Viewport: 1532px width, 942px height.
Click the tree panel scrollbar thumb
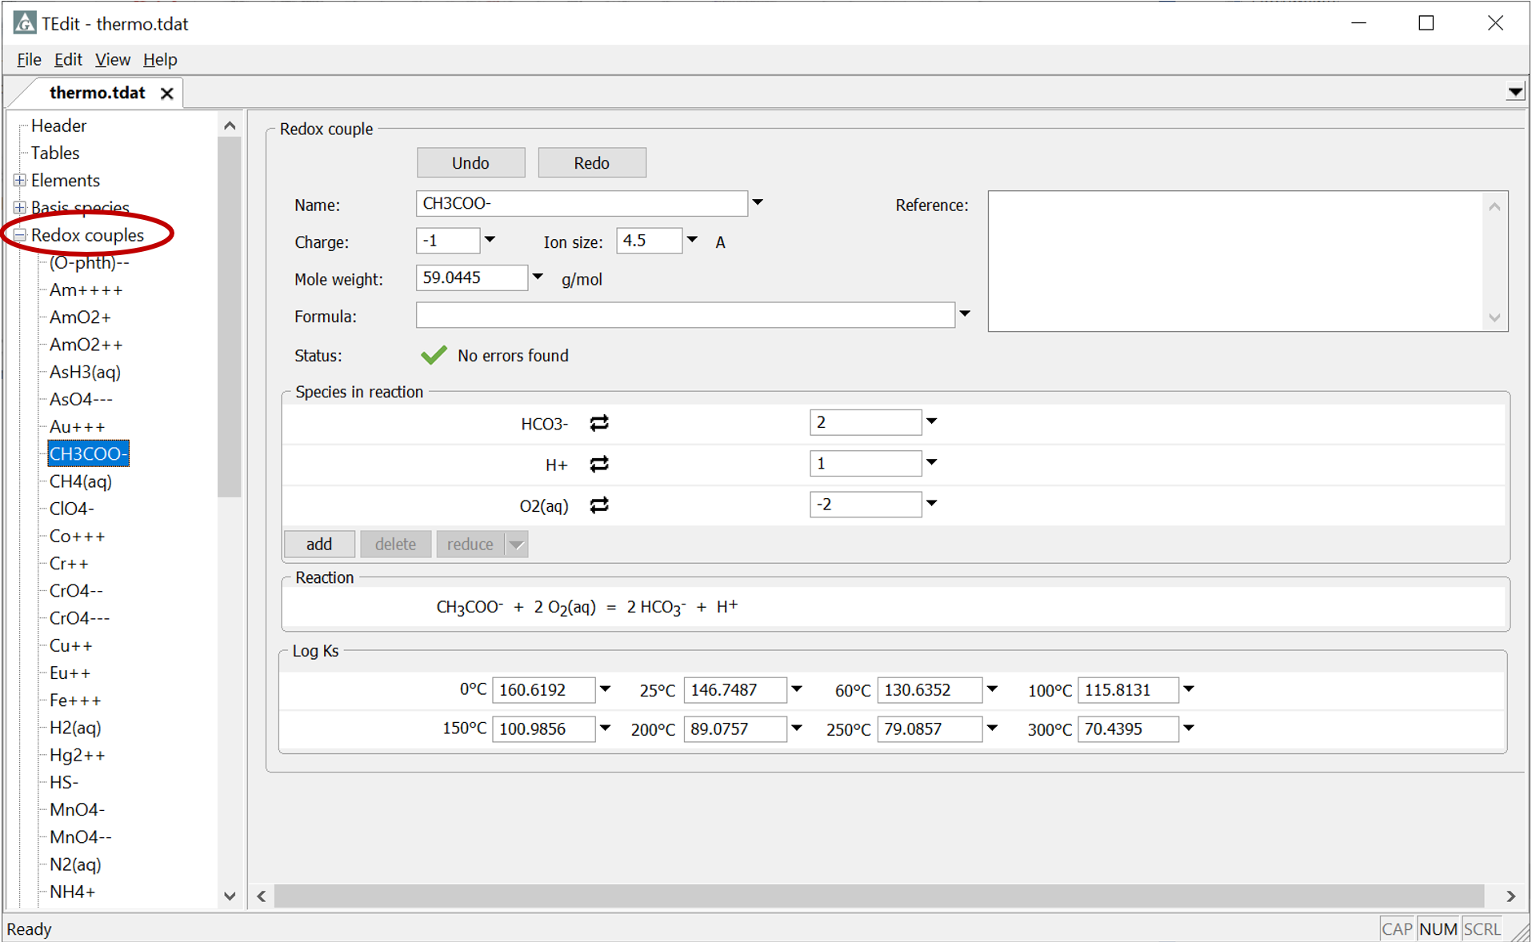(230, 317)
